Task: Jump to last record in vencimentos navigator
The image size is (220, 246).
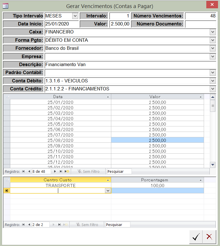Action: point(60,171)
